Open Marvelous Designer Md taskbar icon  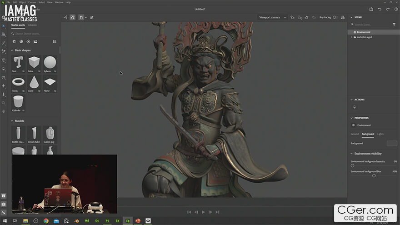point(87,220)
